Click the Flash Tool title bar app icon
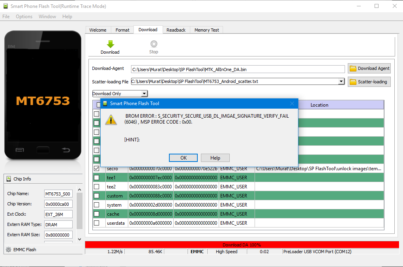The height and width of the screenshot is (267, 403). [6, 6]
